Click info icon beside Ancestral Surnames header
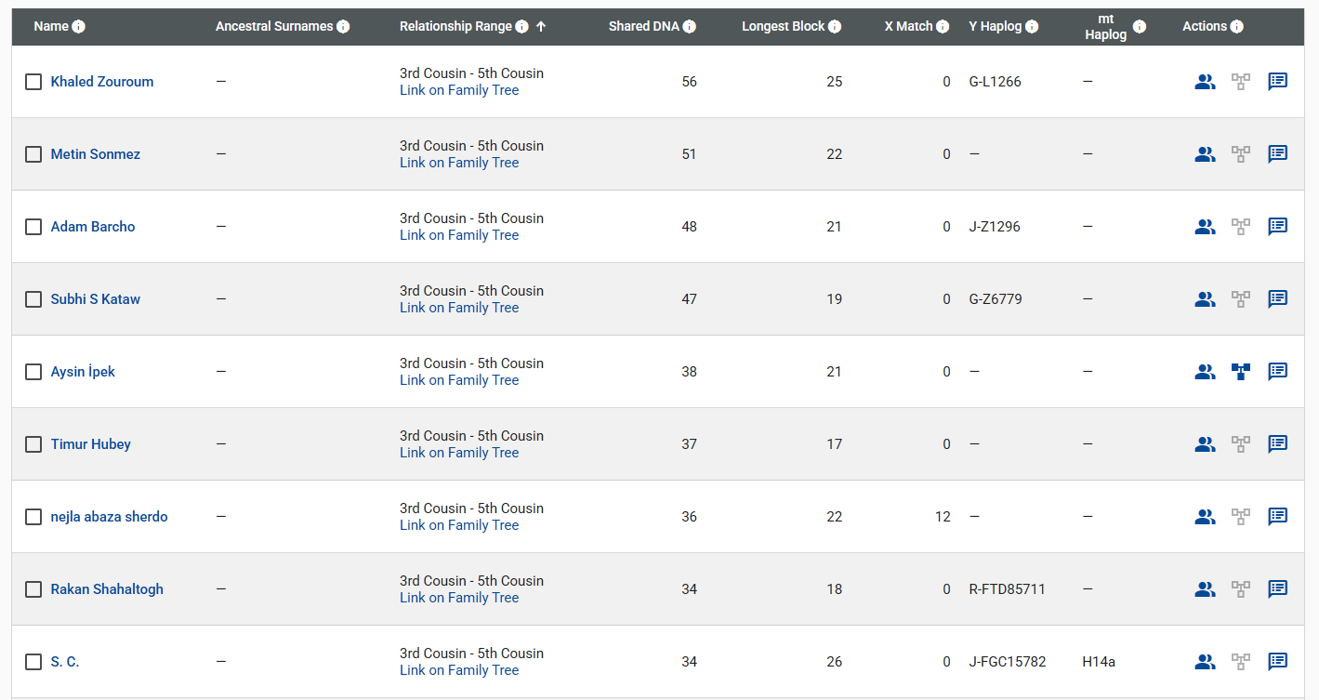This screenshot has height=700, width=1319. click(343, 27)
